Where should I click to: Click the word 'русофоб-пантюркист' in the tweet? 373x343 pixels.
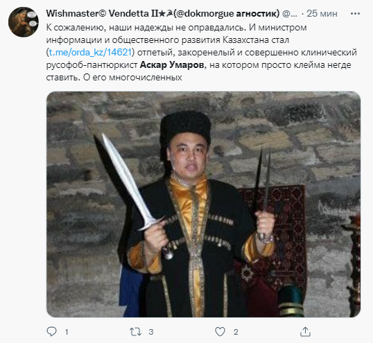(x=92, y=65)
